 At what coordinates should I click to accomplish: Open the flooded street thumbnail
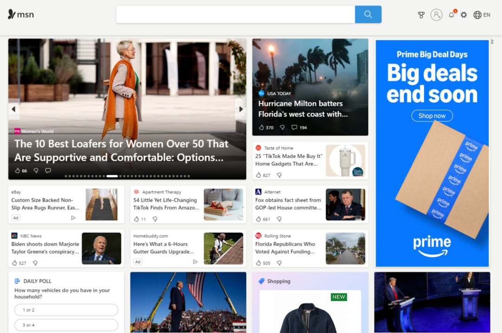pyautogui.click(x=345, y=248)
